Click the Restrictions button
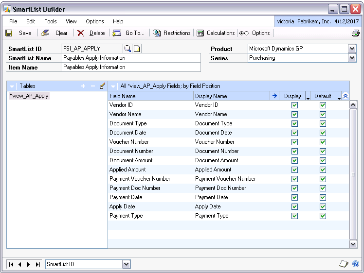The height and width of the screenshot is (273, 364). click(172, 33)
